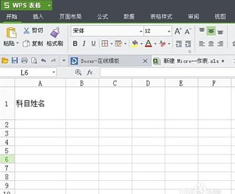Viewport: 235px width, 194px height.
Task: Switch to the 公式 tab
Action: [102, 17]
